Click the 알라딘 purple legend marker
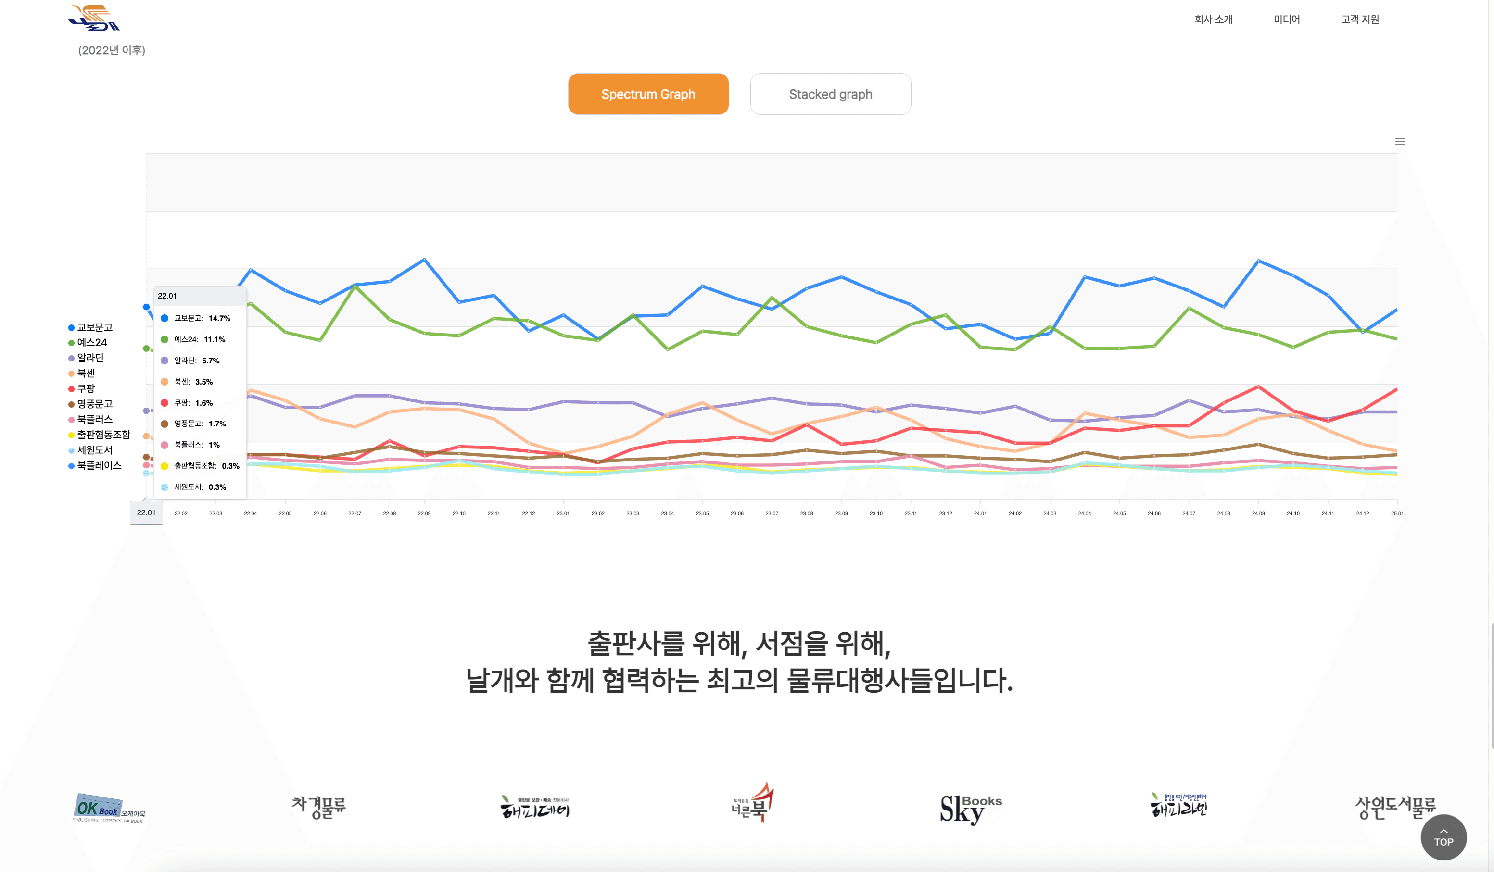Screen dimensions: 1494x872 pyautogui.click(x=71, y=359)
